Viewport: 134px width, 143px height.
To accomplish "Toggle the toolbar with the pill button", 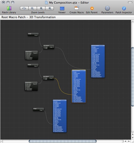I will pos(130,3).
